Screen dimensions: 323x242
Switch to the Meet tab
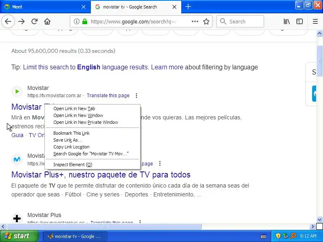pyautogui.click(x=45, y=7)
